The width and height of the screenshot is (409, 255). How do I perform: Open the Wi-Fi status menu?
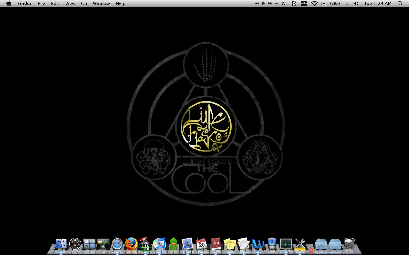click(314, 4)
